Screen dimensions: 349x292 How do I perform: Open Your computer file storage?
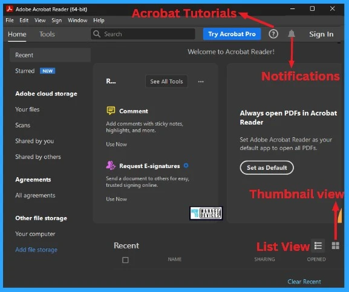pos(35,234)
